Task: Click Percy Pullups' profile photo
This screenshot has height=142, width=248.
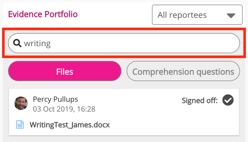Action: (21, 103)
